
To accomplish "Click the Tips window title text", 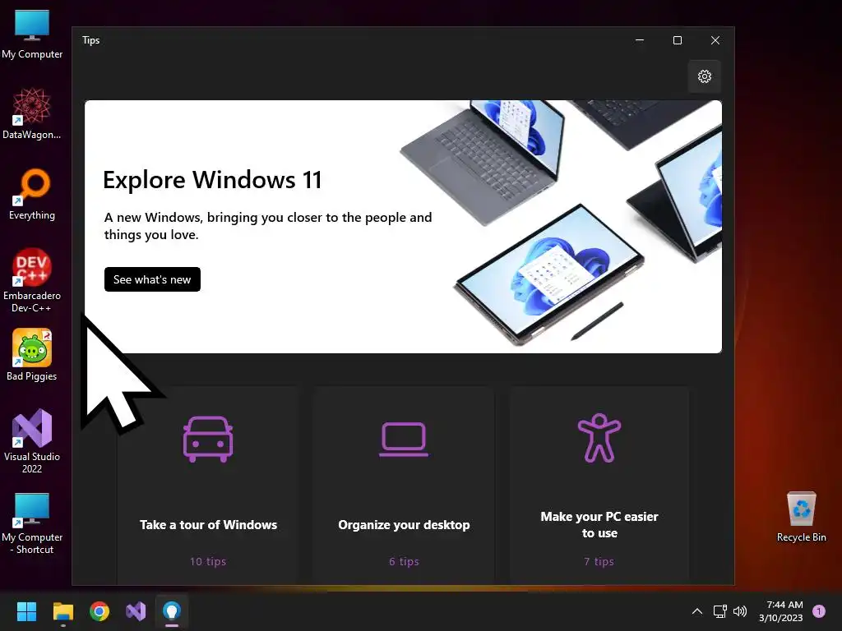I will click(x=90, y=40).
